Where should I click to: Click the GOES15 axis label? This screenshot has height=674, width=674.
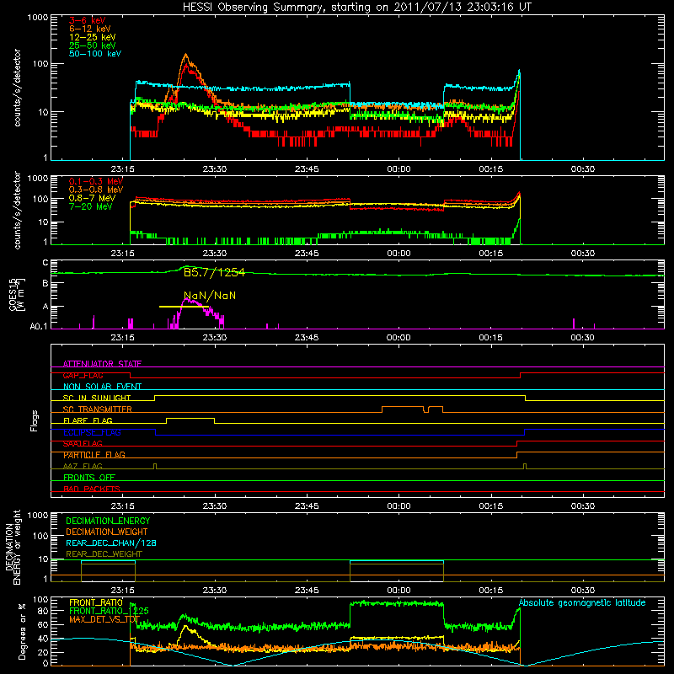[16, 294]
